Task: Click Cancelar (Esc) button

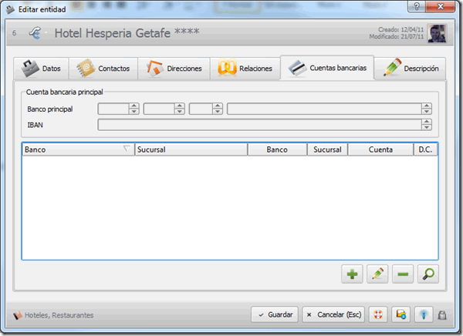Action: coord(333,314)
